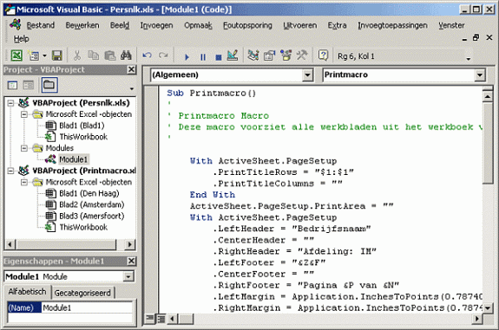Screen dimensions: 499x330
Task: Toggle Design Mode icon
Action: click(x=233, y=56)
